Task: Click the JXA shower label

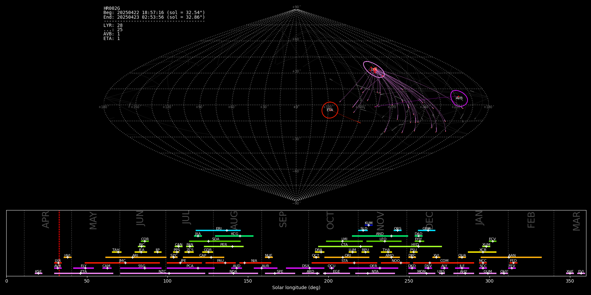Action: (x=198, y=234)
